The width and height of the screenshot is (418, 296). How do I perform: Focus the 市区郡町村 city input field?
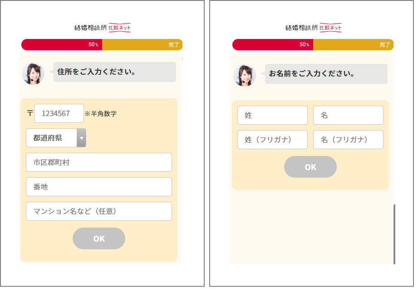tap(99, 162)
